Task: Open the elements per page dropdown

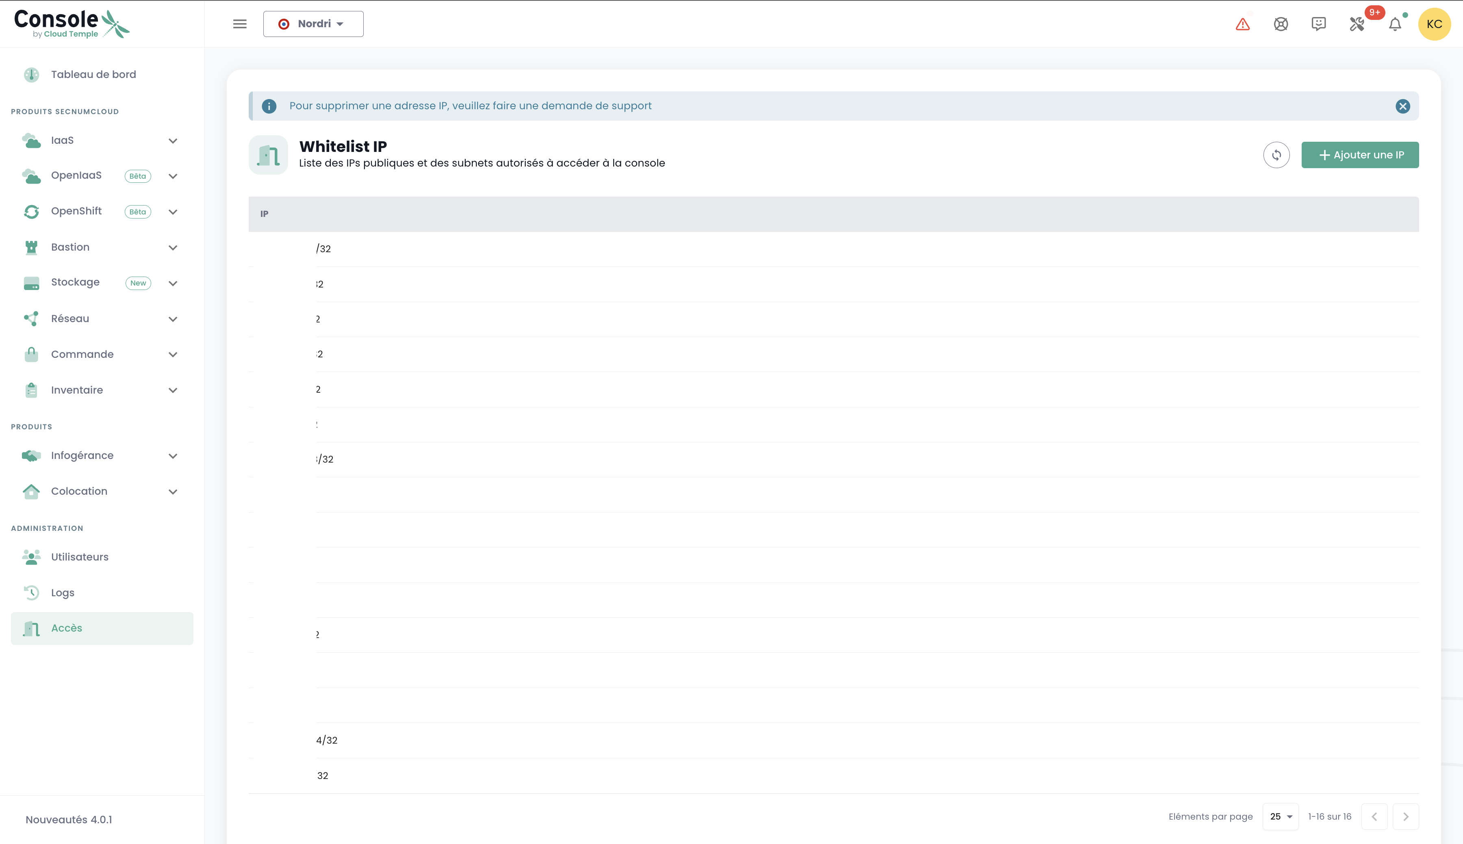Action: 1281,816
